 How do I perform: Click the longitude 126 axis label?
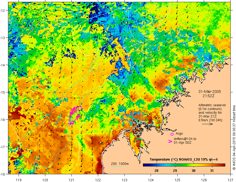point(204,180)
